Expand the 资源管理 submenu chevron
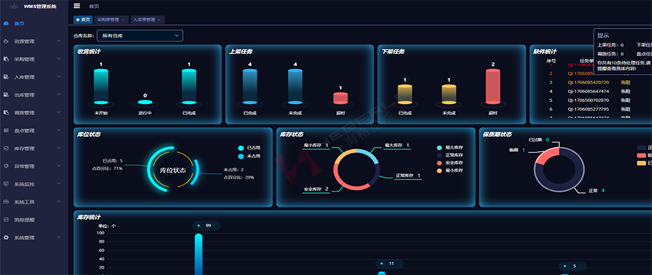Screen dimensions: 652x275 59,41
